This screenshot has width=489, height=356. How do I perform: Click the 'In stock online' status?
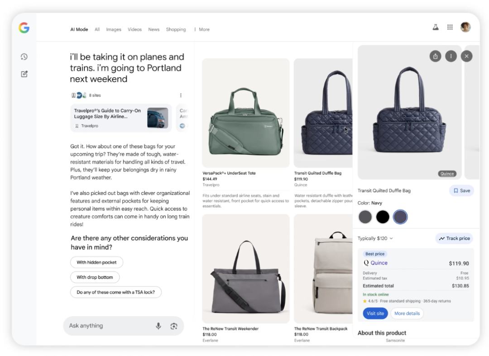[375, 294]
